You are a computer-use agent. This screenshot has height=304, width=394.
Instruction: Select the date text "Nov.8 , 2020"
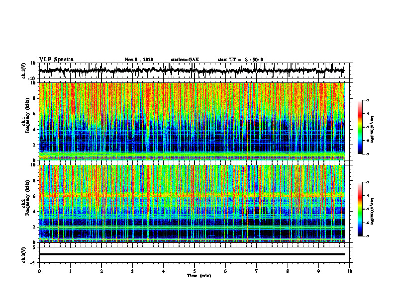coord(139,60)
